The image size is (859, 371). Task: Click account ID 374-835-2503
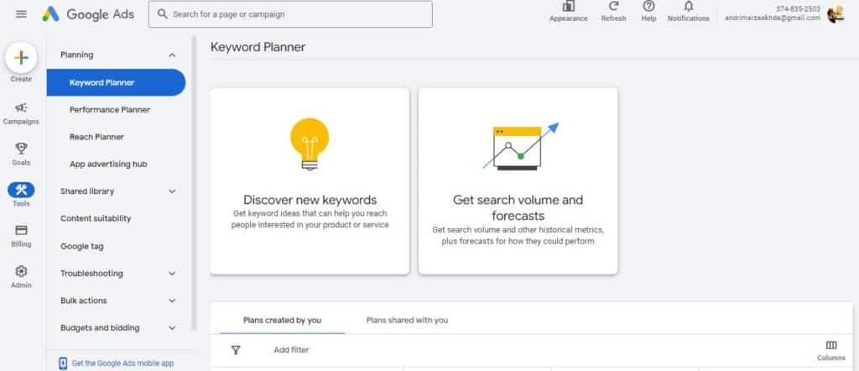[x=798, y=8]
